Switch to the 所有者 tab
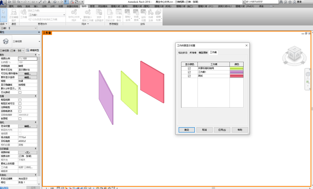Screen dimensions: 313x189 click(193, 53)
